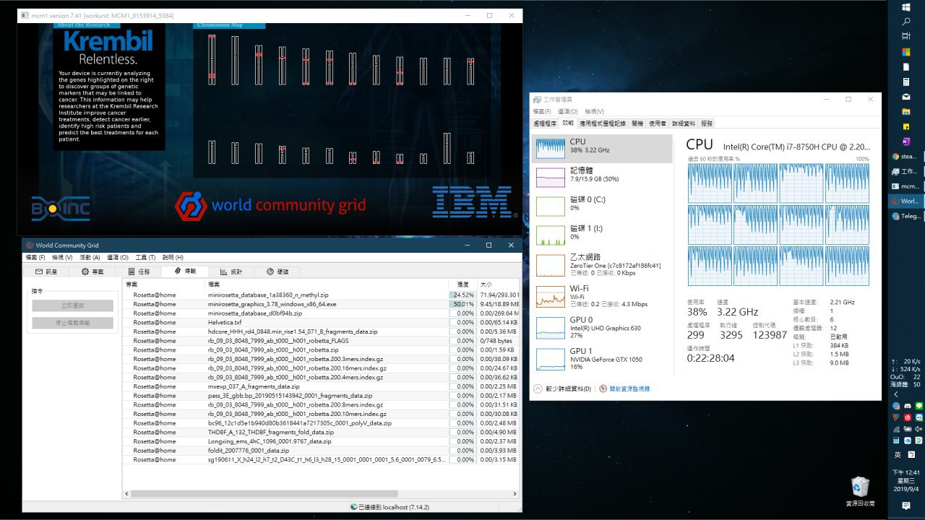925x520 pixels.
Task: Open 檢視(V) menu in World Community Grid
Action: [x=62, y=257]
